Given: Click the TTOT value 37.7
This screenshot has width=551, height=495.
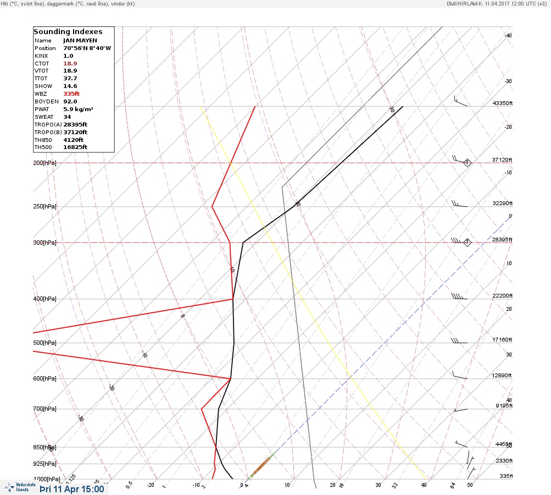Looking at the screenshot, I should (x=70, y=79).
